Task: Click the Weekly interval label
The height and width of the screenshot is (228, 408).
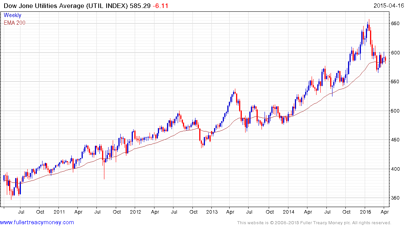Action: 13,16
